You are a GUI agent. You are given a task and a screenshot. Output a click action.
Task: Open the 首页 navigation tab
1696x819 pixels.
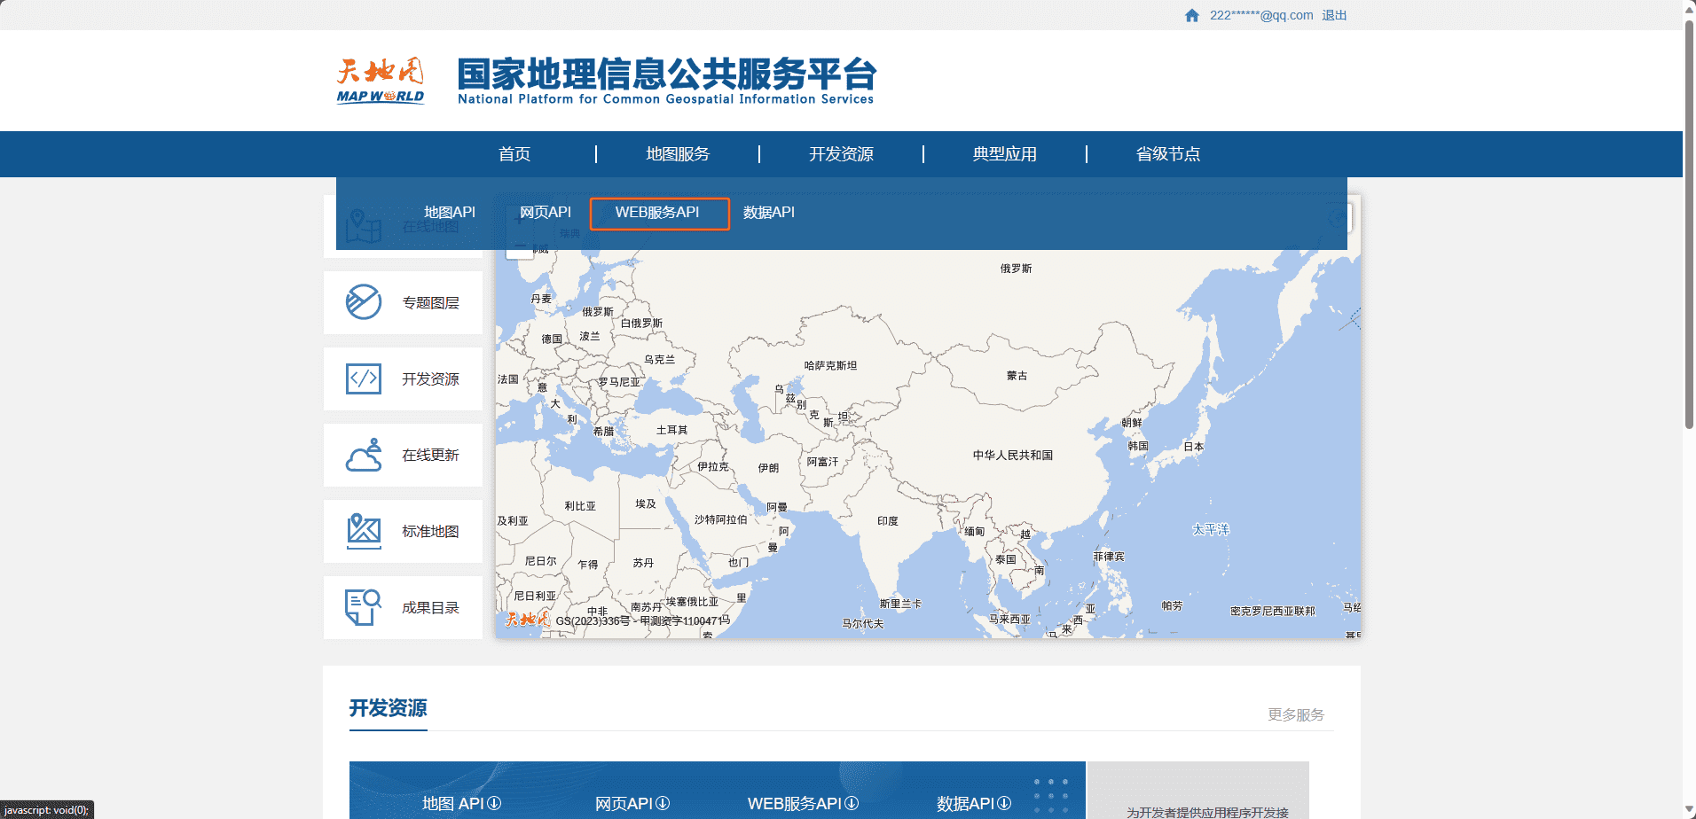(514, 154)
